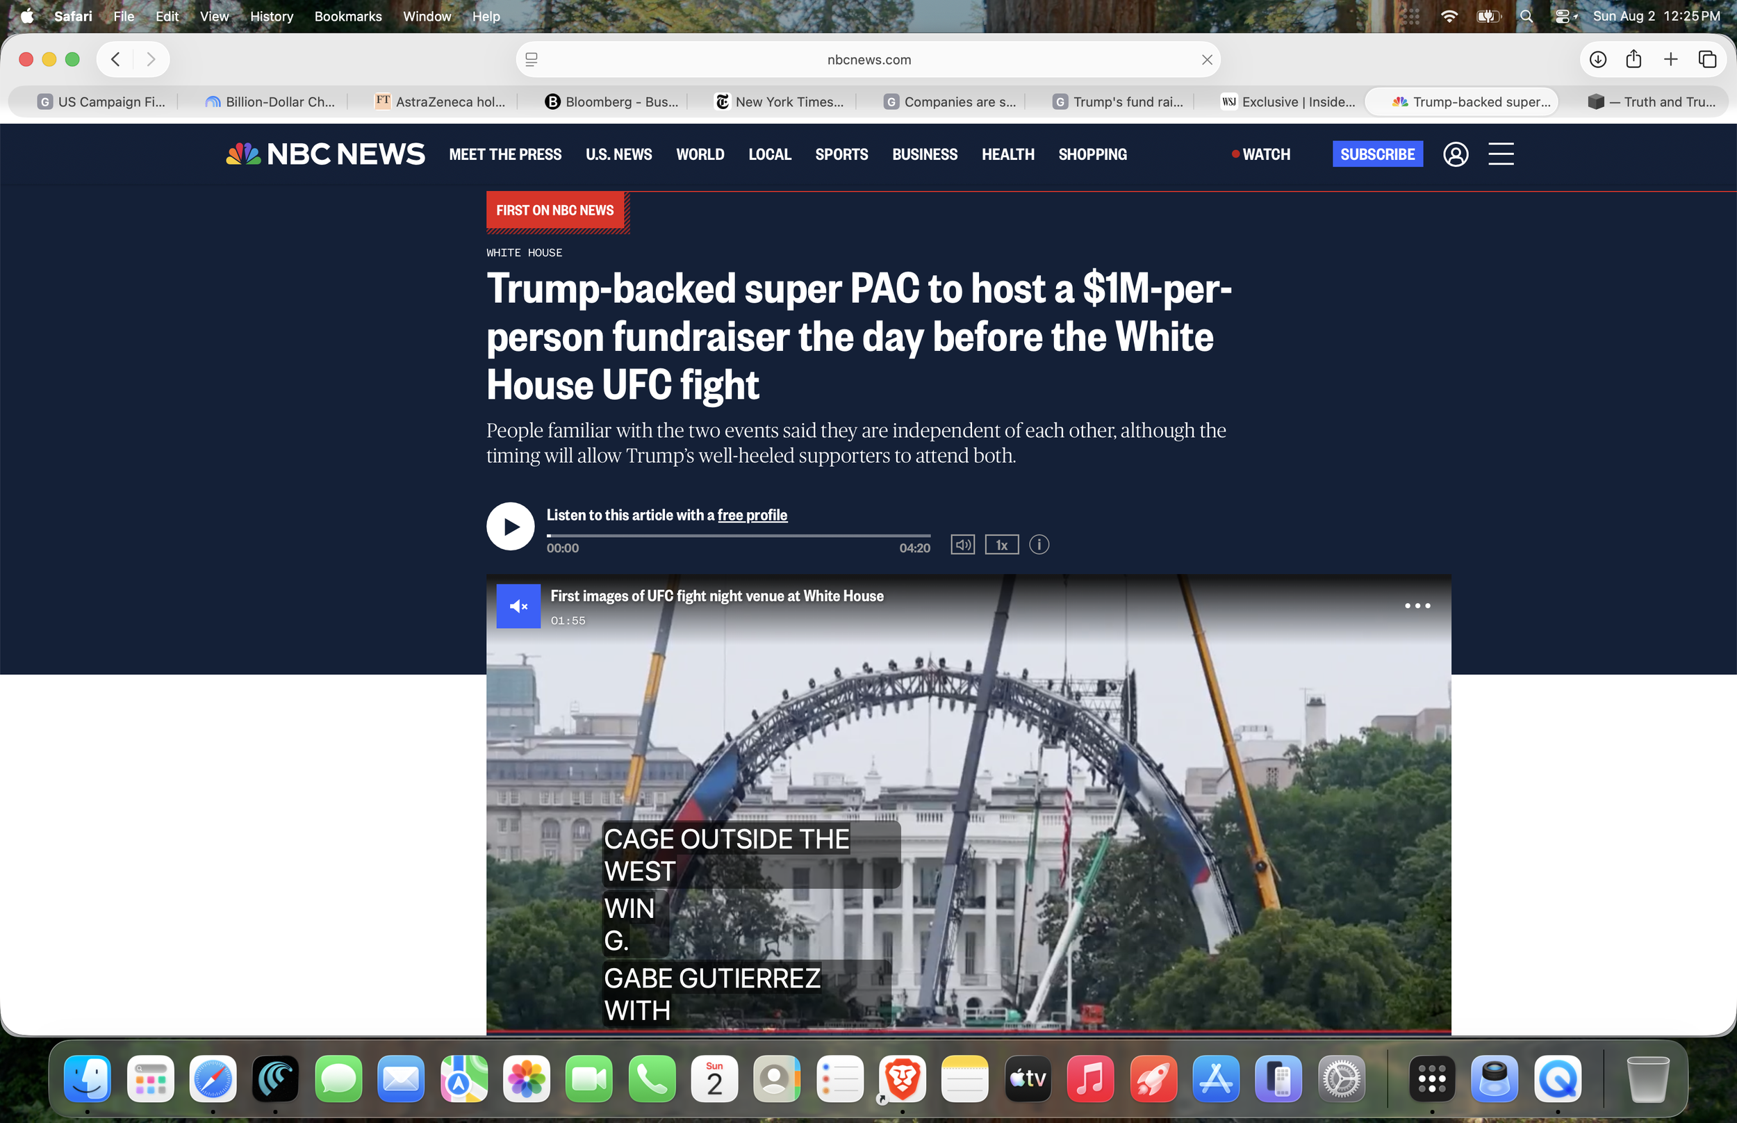Go to U.S. News section

[x=619, y=154]
